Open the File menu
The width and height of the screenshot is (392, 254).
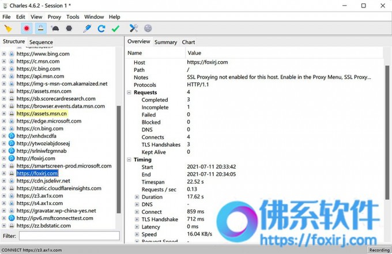click(6, 17)
